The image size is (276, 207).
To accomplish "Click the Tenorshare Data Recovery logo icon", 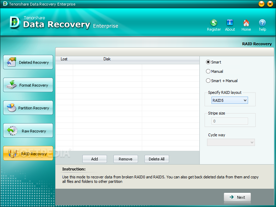I will (15, 22).
